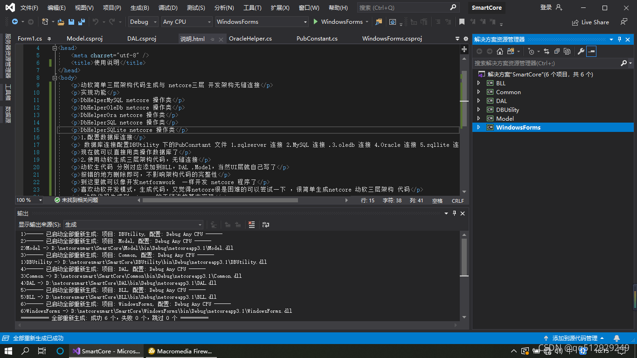Image resolution: width=637 pixels, height=358 pixels.
Task: Click the pending changes filter clock icon
Action: tap(531, 51)
